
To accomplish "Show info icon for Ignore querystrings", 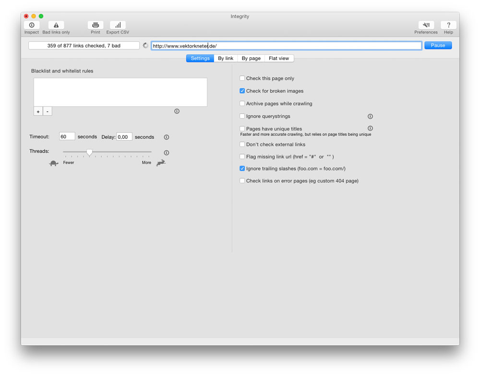I will coord(370,116).
